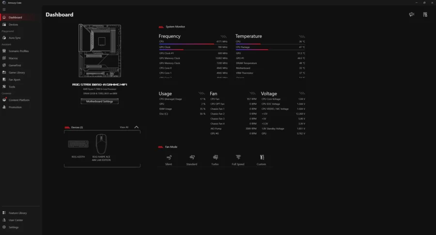Click the AIO Pump fan row
The height and width of the screenshot is (235, 436).
(x=234, y=129)
